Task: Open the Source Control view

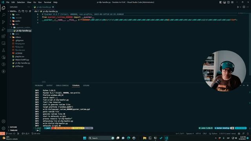Action: click(x=4, y=22)
